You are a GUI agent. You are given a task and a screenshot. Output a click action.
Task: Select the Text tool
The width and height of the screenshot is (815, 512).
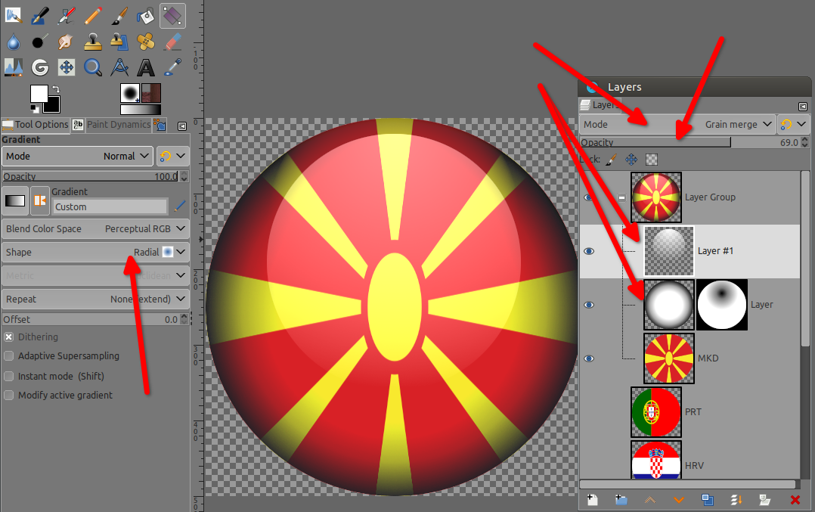pos(145,67)
